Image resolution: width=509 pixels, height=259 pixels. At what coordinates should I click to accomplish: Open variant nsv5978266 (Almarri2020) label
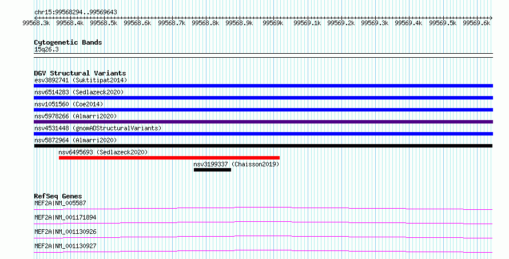(x=75, y=116)
